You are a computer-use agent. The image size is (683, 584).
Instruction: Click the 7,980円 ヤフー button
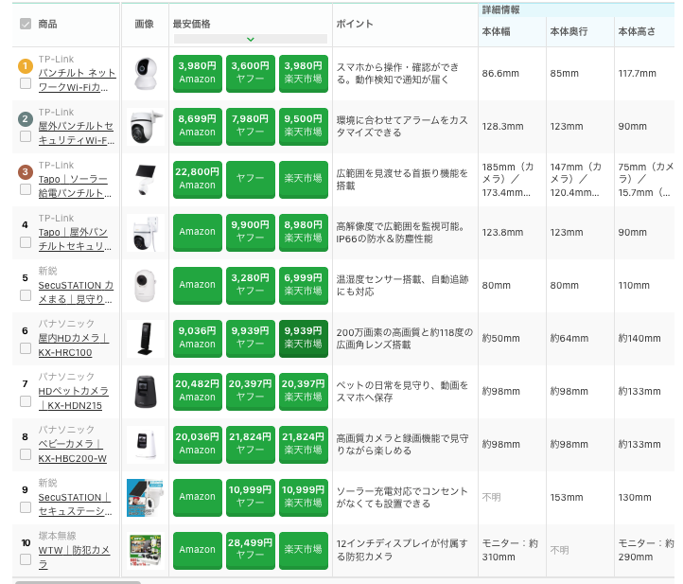tap(251, 126)
